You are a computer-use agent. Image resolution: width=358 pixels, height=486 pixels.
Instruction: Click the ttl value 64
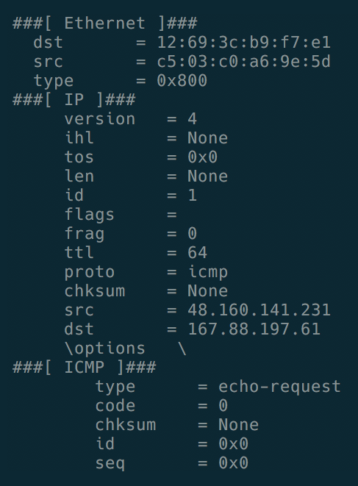click(x=197, y=253)
